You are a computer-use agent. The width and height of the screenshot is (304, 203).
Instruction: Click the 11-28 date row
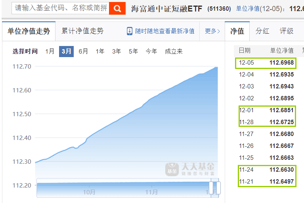(x=247, y=122)
